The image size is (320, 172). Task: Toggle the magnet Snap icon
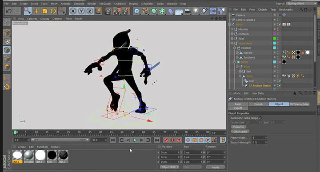[7, 87]
